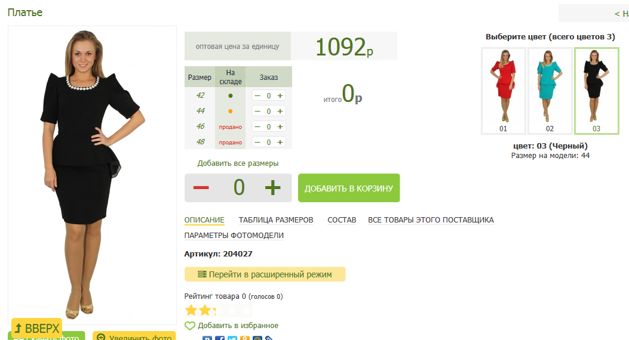The image size is (629, 340).
Task: Rate product with the second star
Action: tap(205, 310)
